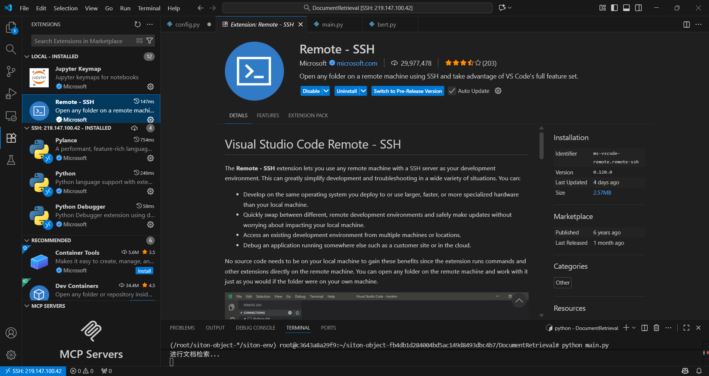This screenshot has height=376, width=709.
Task: Open Disable dropdown arrow
Action: click(326, 91)
